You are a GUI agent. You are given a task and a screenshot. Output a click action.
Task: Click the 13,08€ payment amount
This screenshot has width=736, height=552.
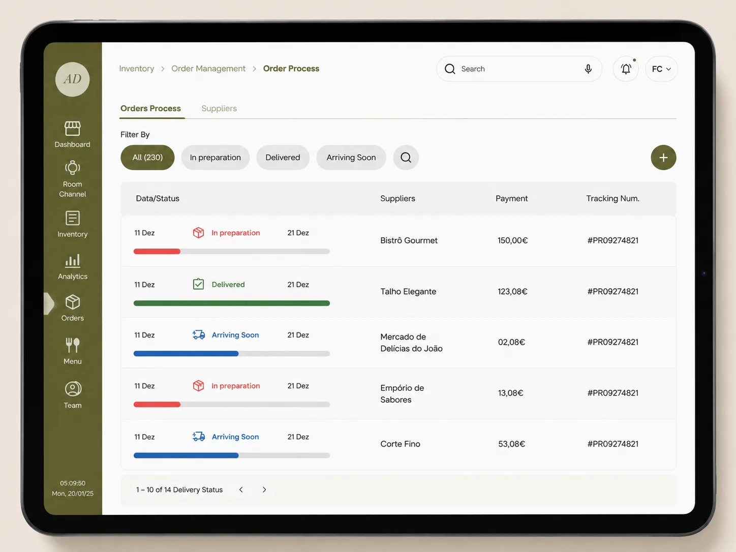click(511, 393)
